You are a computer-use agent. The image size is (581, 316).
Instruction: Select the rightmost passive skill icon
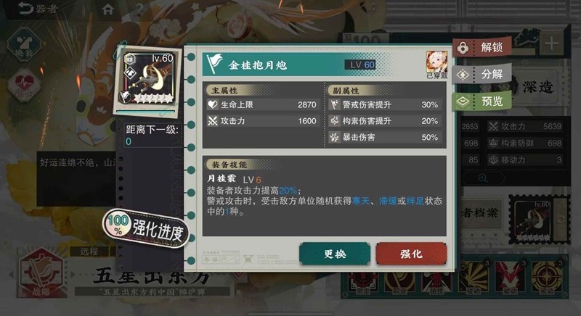[547, 277]
